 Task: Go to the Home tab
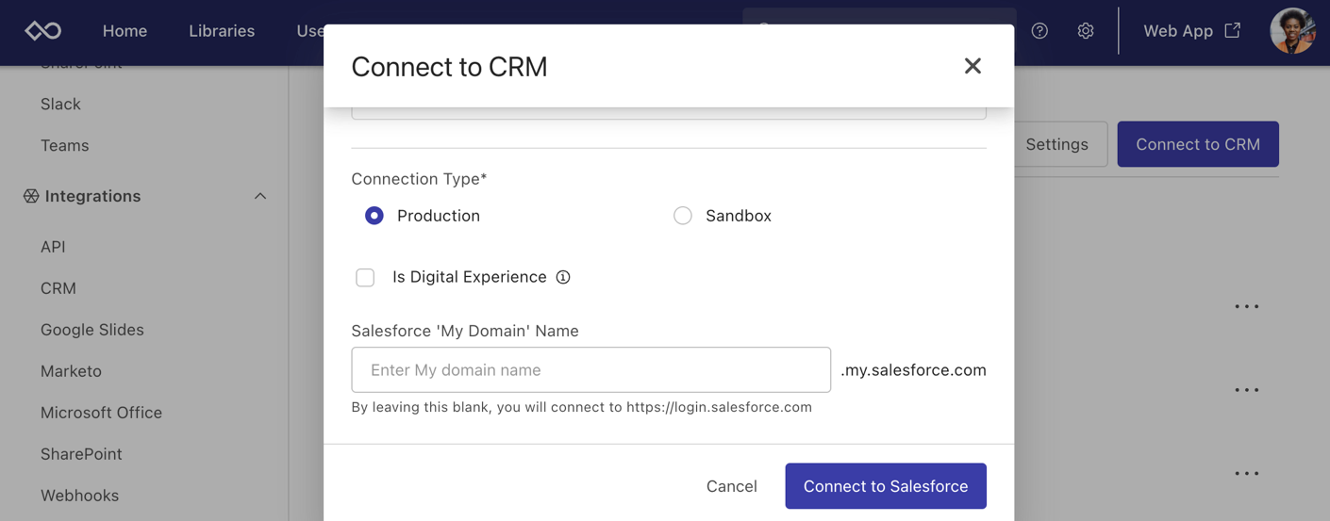coord(125,31)
